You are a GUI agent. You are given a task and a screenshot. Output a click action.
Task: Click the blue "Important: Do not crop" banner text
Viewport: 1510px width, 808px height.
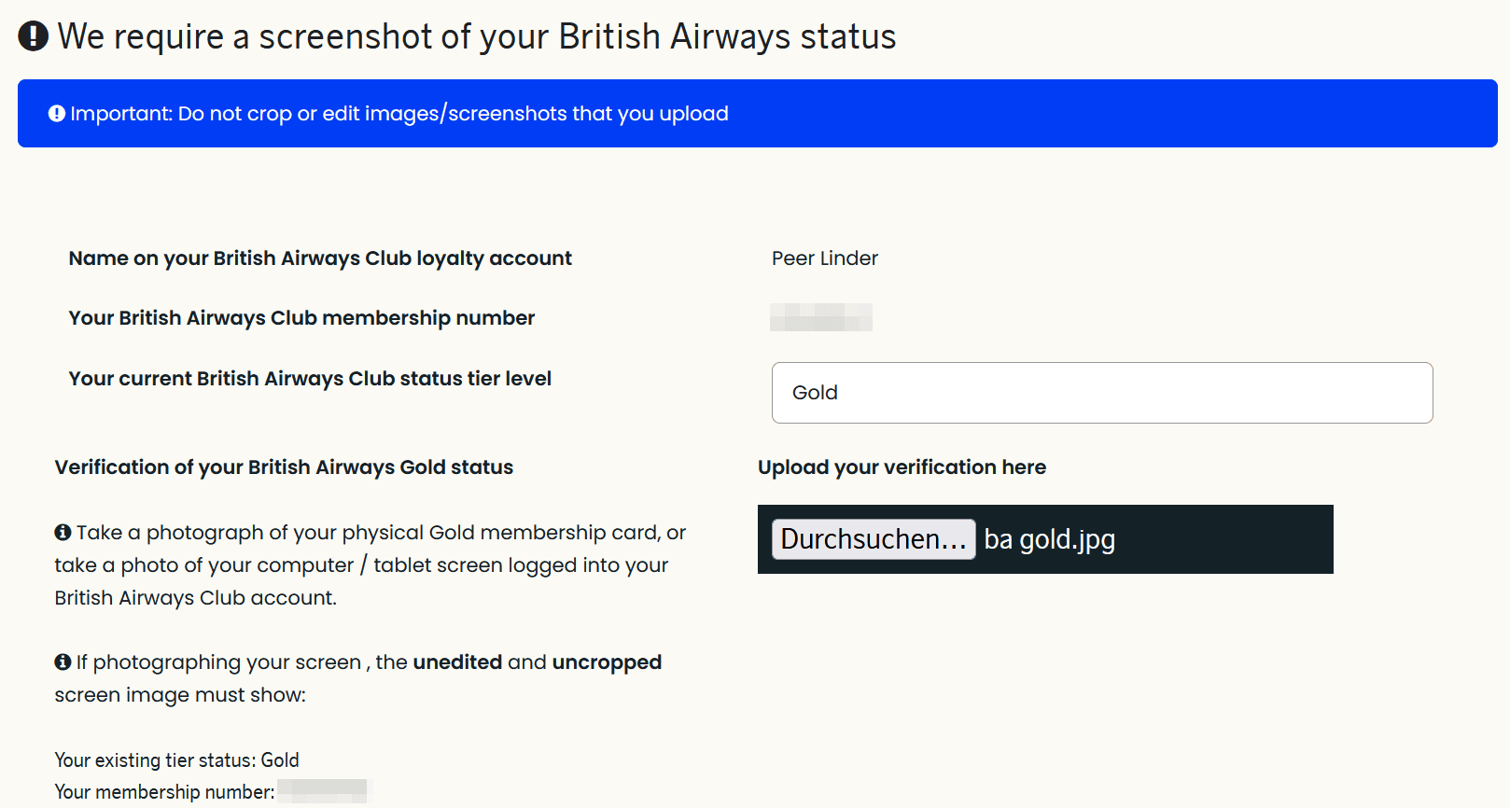[x=399, y=114]
